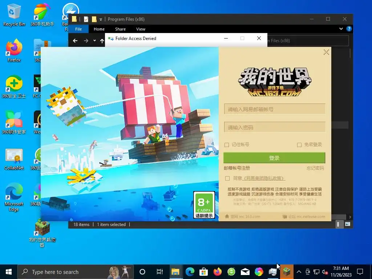
Task: Open the Share ribbon tab in File Explorer
Action: tap(120, 29)
